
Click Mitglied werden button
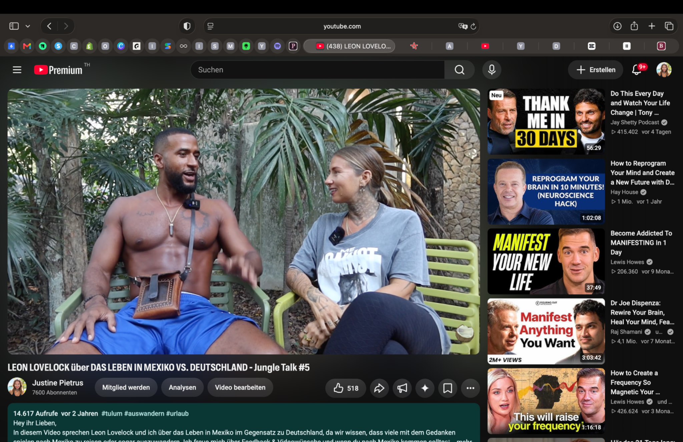[126, 387]
